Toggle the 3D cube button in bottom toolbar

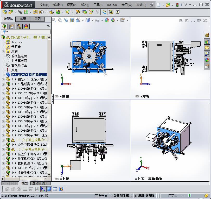49,189
